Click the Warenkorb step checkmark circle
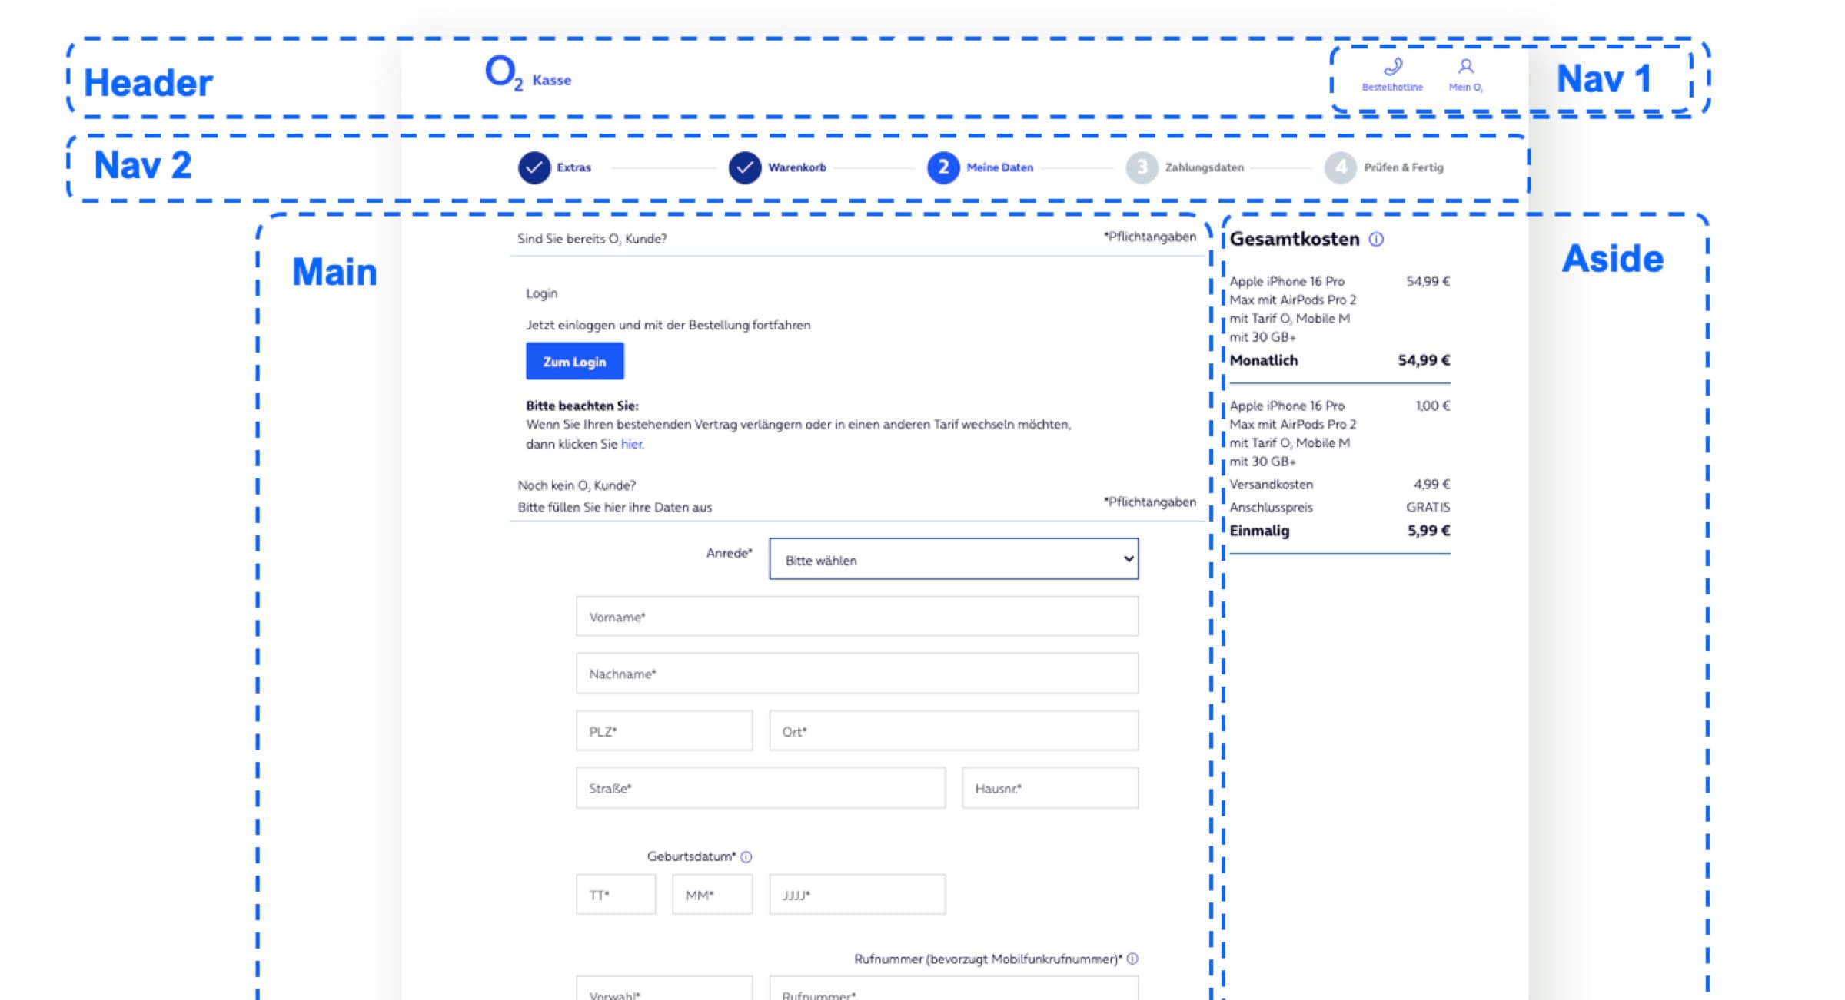The image size is (1845, 1000). (x=745, y=167)
